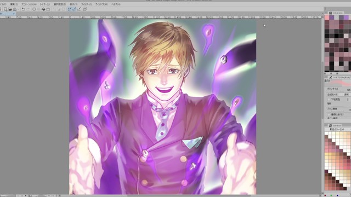Viewport: 351px width, 197px height.
Task: Click the Open file folder icon
Action: (10, 9)
